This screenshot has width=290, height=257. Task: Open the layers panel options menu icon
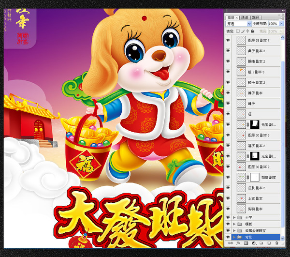[282, 18]
